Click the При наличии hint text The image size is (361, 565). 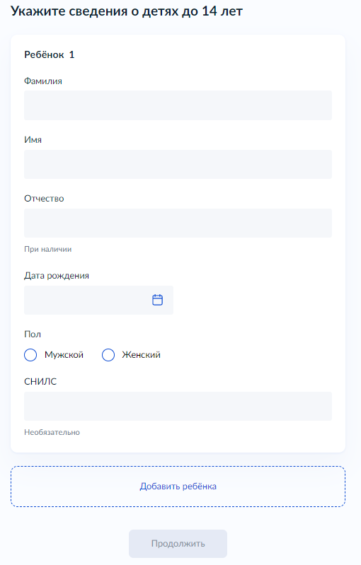tap(47, 249)
